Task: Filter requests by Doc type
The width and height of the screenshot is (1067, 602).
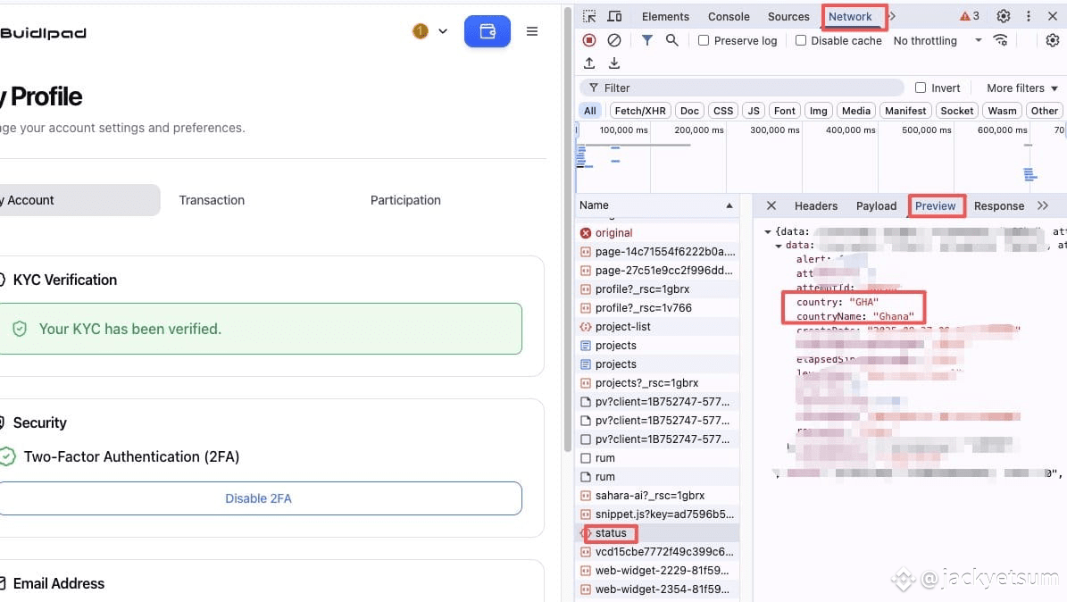Action: (x=689, y=111)
